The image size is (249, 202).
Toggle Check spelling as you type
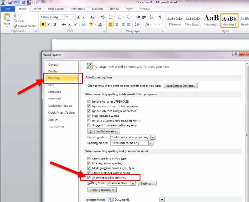tap(89, 158)
